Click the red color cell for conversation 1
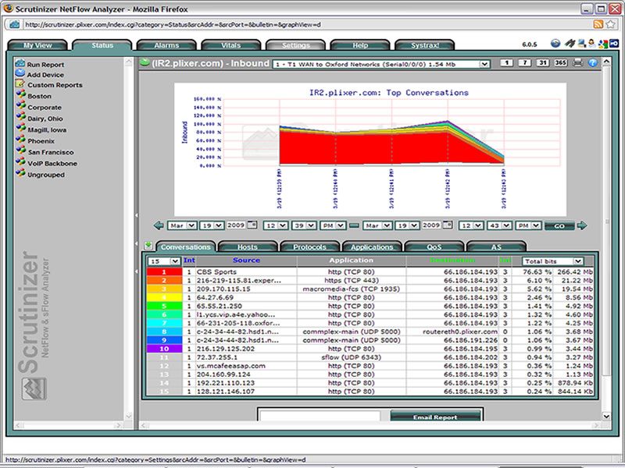 tap(164, 271)
